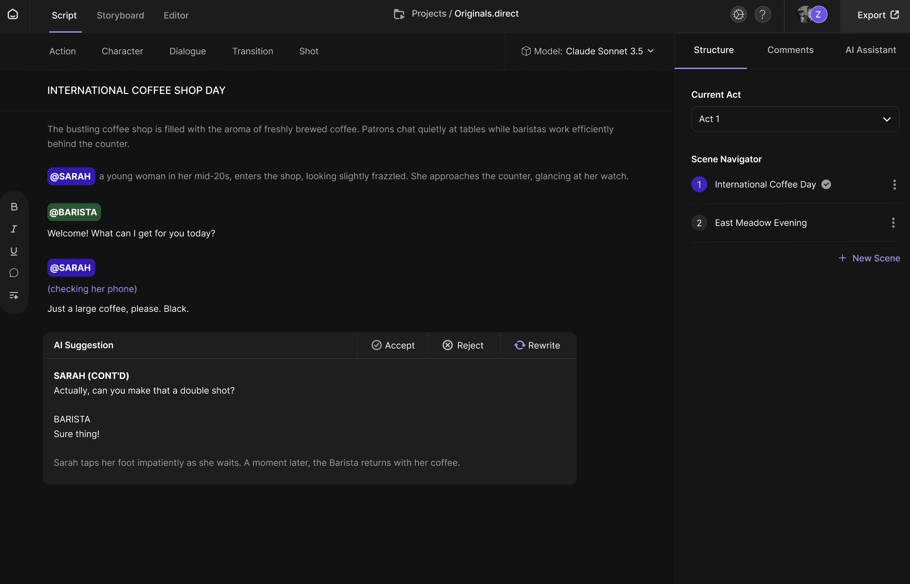
Task: Toggle bold formatting in side toolbar
Action: [x=14, y=207]
